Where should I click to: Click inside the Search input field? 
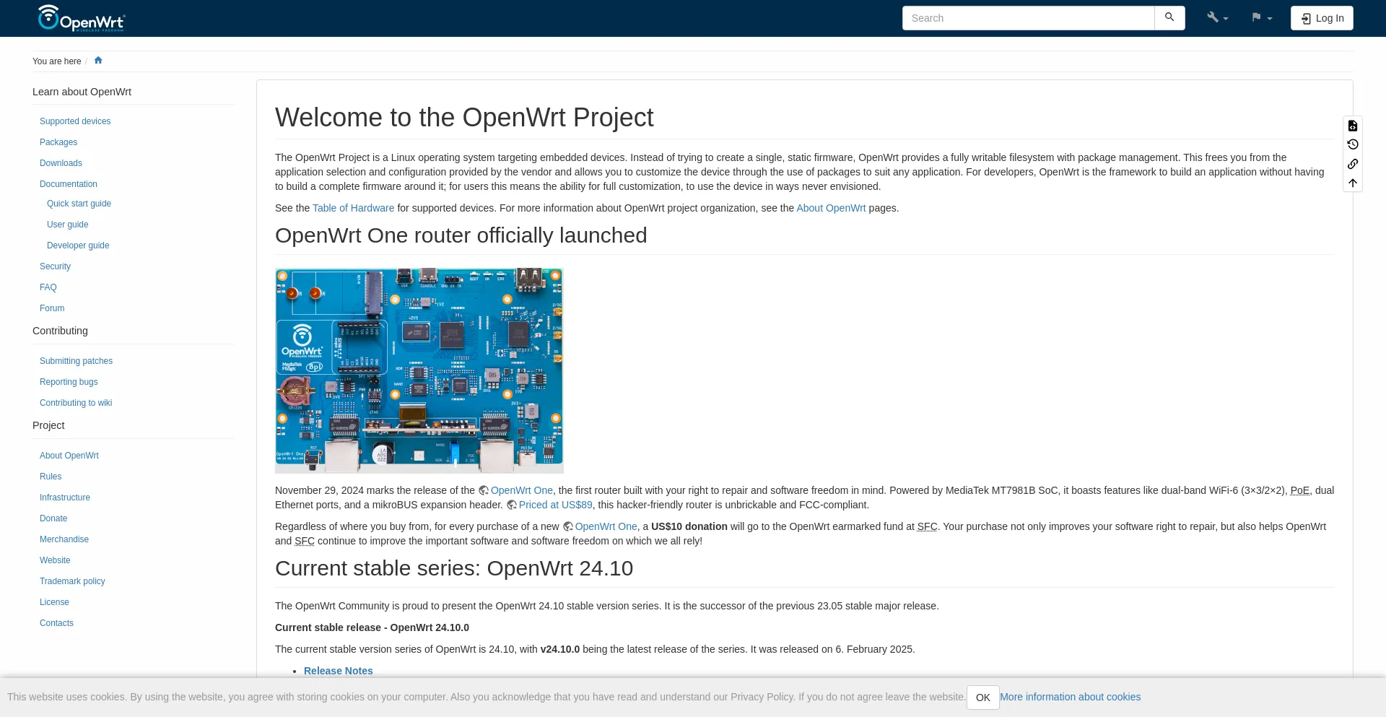[1028, 18]
